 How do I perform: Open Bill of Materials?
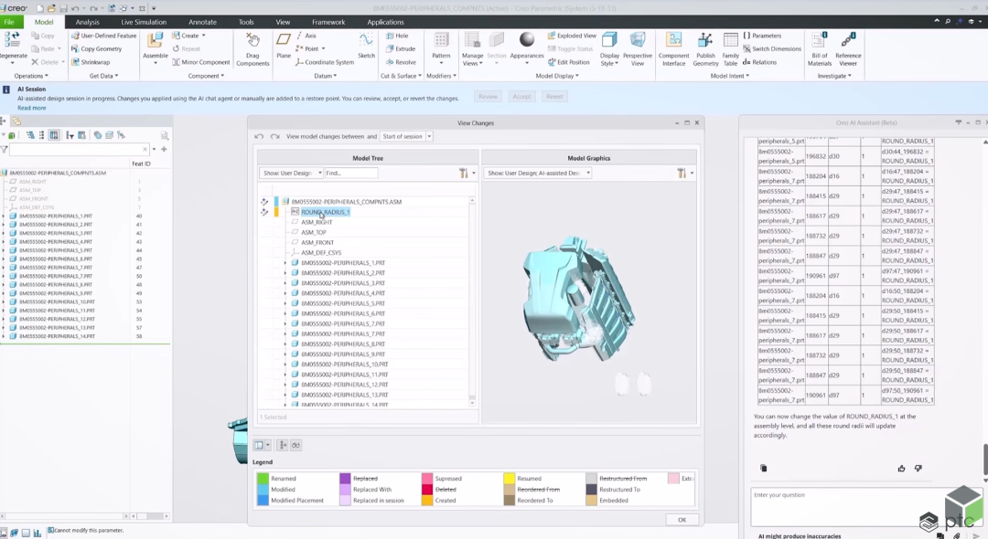[819, 49]
